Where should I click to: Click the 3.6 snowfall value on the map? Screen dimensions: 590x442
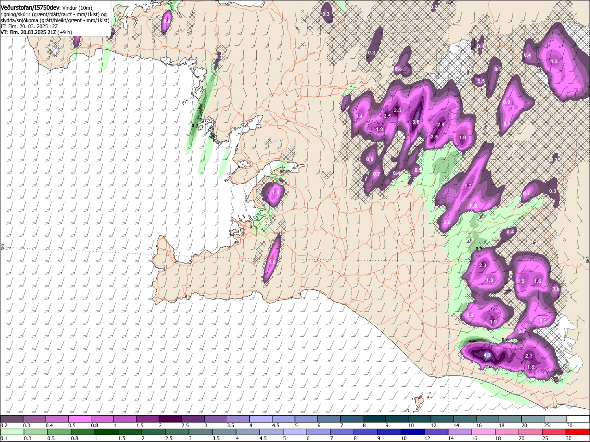(x=415, y=122)
